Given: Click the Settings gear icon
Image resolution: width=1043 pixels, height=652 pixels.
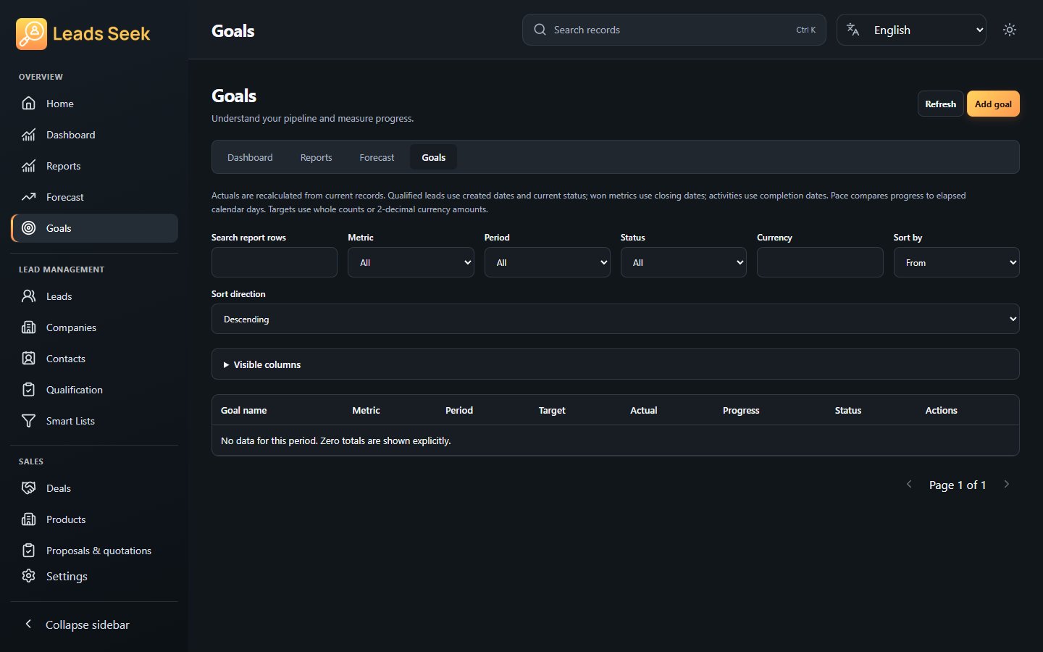Looking at the screenshot, I should pos(29,576).
